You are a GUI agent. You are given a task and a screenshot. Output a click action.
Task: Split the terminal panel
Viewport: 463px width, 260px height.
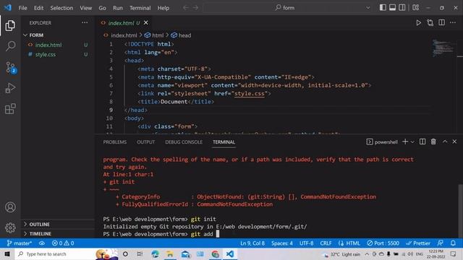(422, 142)
